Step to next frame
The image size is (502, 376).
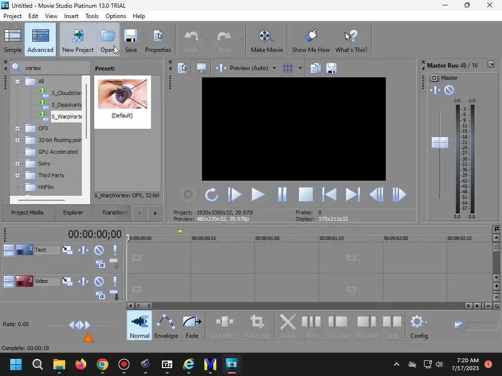coord(399,194)
